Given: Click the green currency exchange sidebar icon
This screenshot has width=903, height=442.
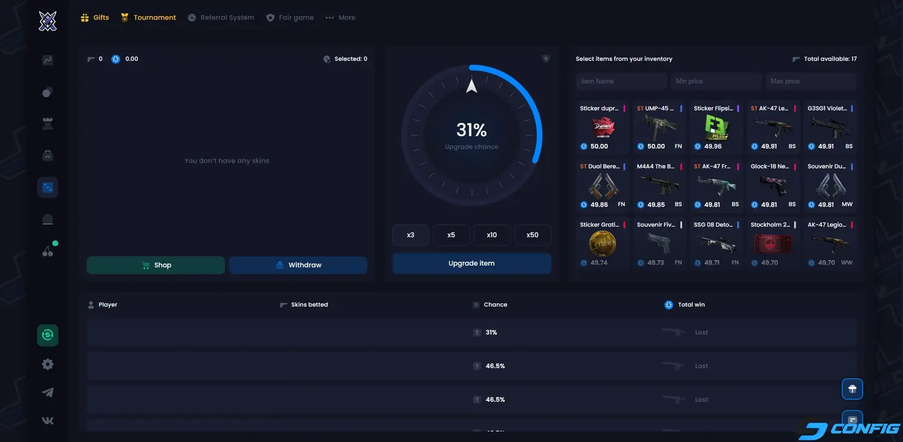Looking at the screenshot, I should coord(48,335).
